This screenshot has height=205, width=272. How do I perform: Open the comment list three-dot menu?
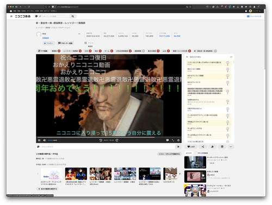[x=231, y=57]
